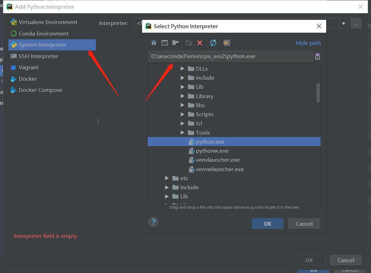The width and height of the screenshot is (371, 273).
Task: Select Virtualenv Environment in sidebar
Action: [x=52, y=22]
